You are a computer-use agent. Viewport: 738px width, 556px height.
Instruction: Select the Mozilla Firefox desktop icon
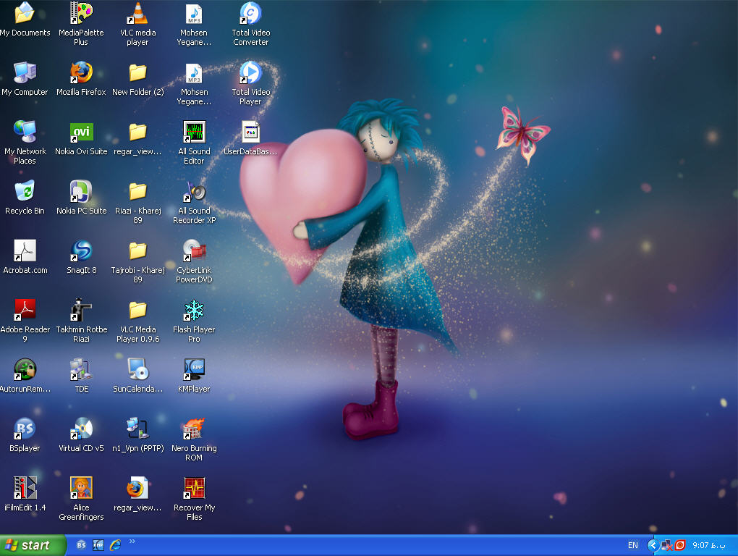(x=81, y=72)
